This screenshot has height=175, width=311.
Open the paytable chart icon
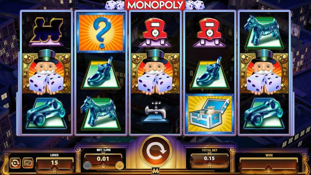[x=28, y=163]
